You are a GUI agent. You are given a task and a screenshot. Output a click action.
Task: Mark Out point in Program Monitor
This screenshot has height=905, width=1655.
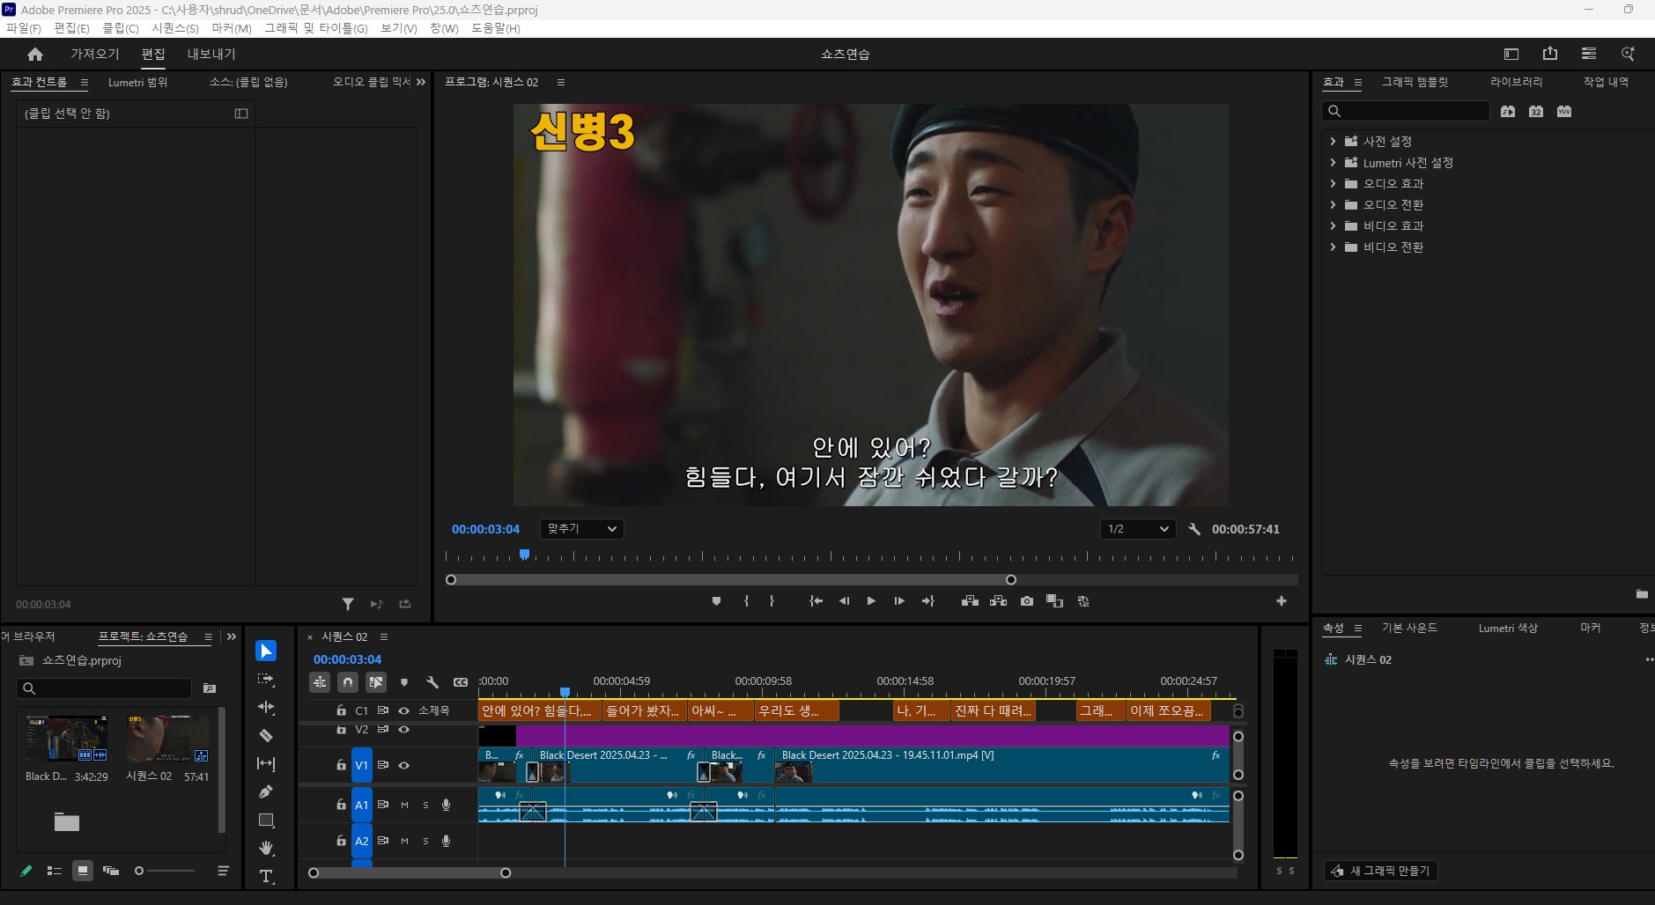772,601
